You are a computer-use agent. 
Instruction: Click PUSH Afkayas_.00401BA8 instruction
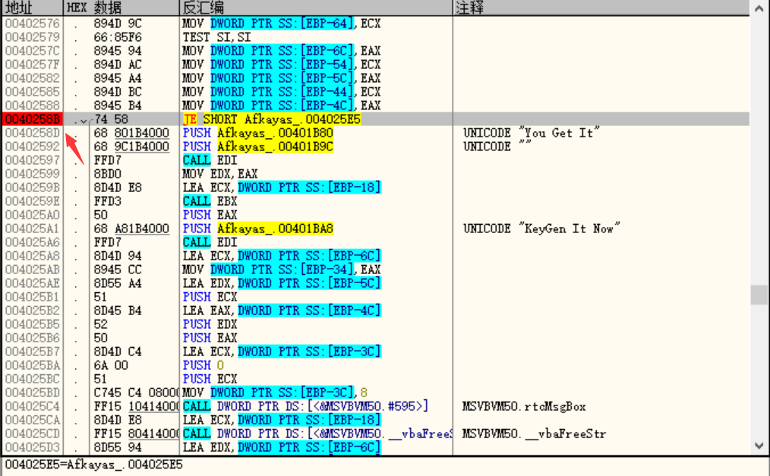pyautogui.click(x=258, y=229)
